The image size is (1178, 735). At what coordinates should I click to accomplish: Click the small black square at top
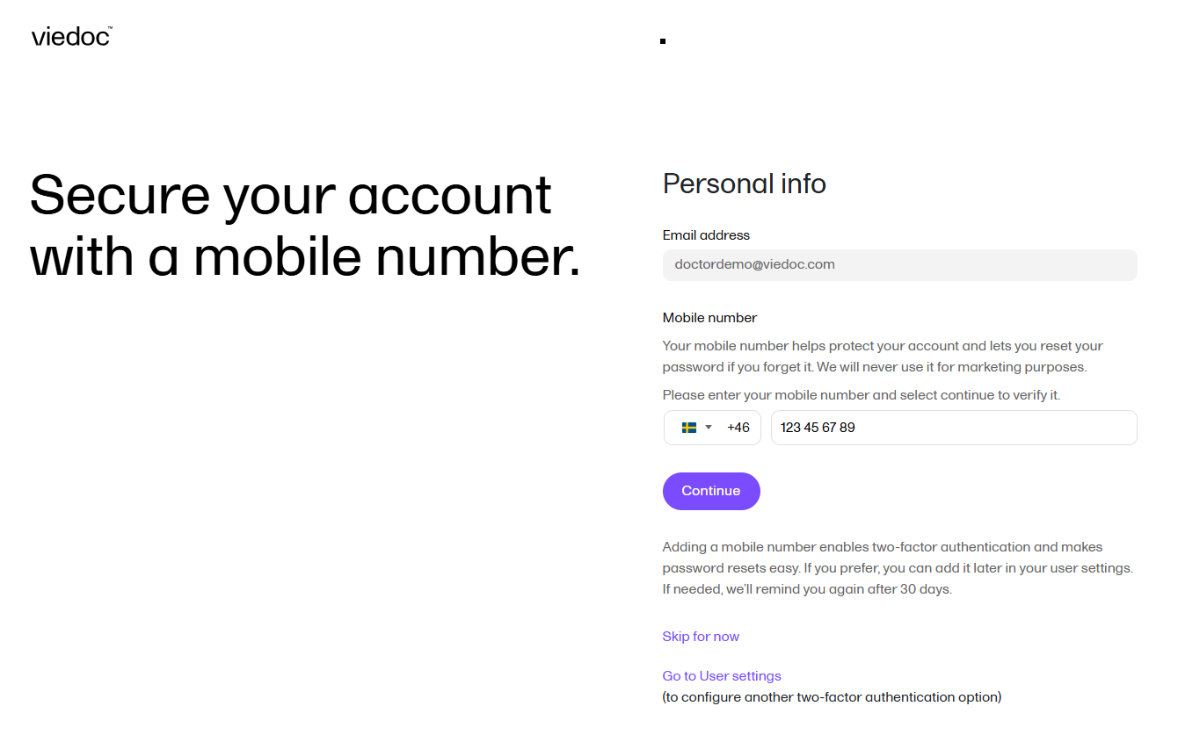(663, 41)
